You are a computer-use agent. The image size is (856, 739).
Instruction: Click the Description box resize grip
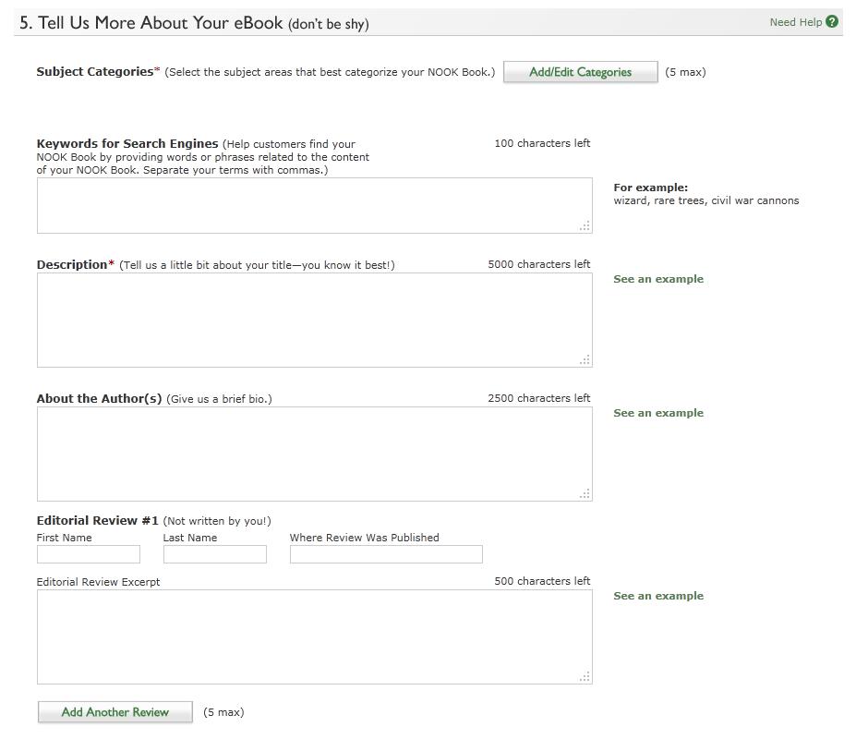[x=585, y=360]
